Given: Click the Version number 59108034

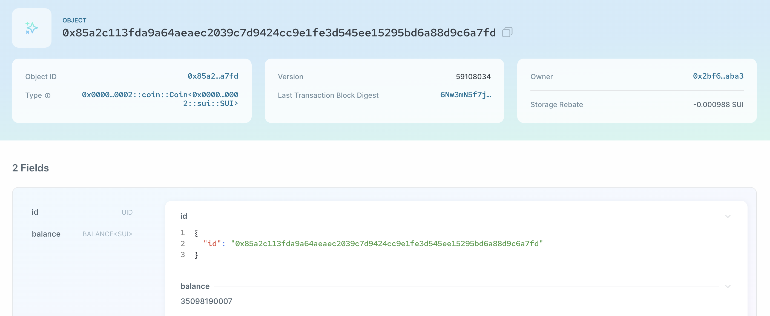Looking at the screenshot, I should click(473, 76).
